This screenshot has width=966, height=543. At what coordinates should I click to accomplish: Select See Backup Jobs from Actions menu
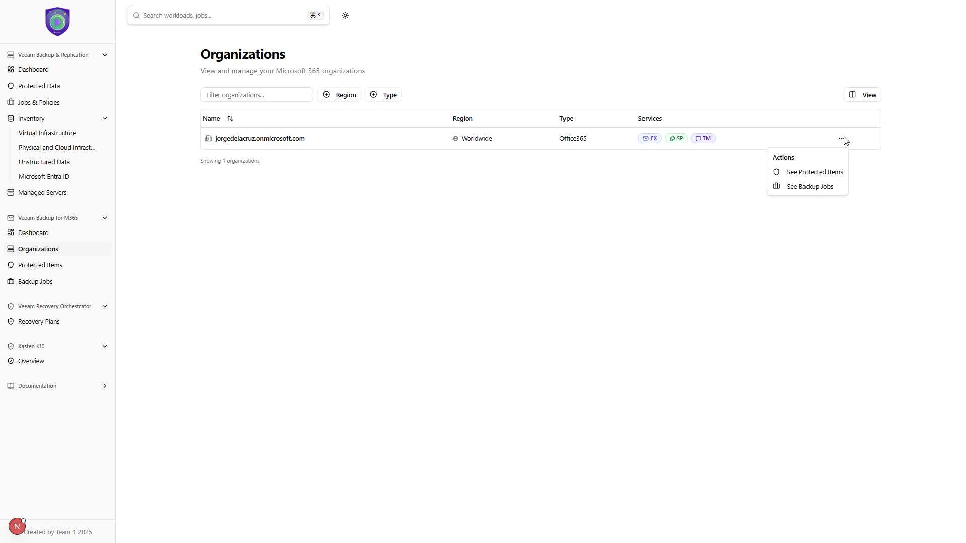[810, 187]
